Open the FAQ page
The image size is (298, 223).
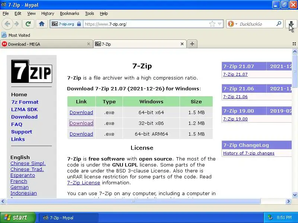pyautogui.click(x=17, y=125)
